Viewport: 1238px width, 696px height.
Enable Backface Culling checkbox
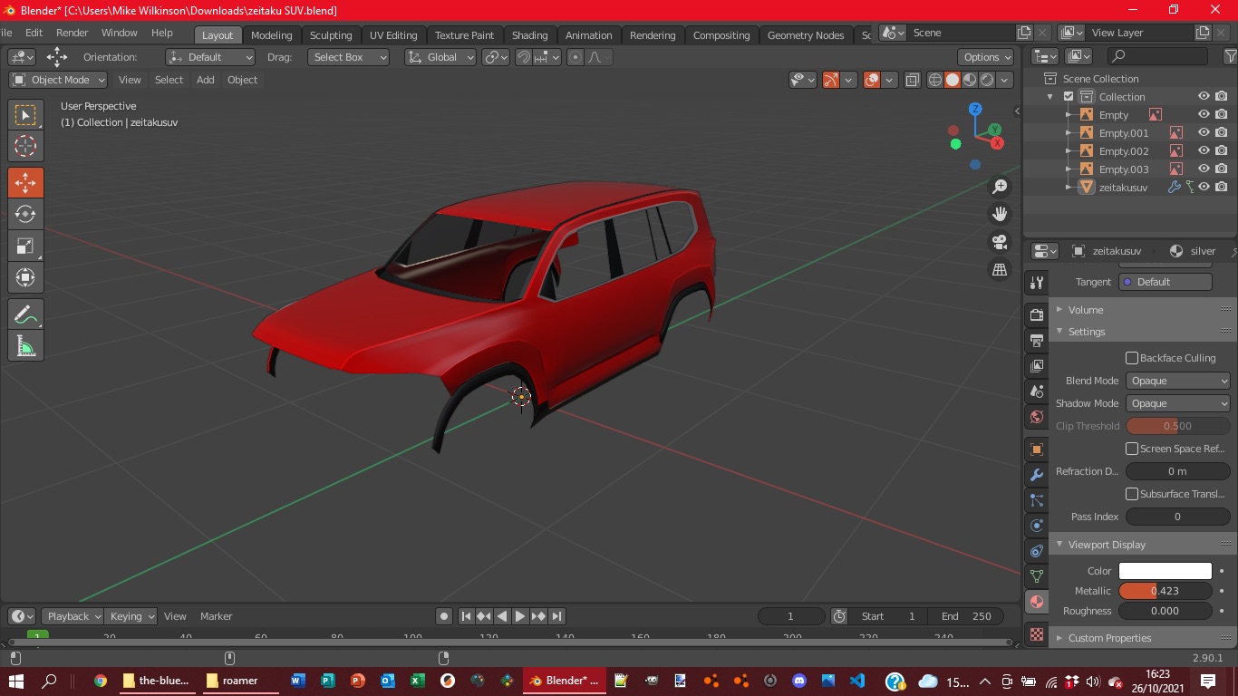(x=1132, y=358)
